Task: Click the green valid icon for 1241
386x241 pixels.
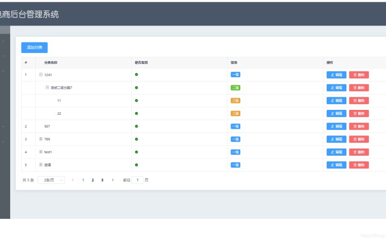Action: tap(137, 75)
